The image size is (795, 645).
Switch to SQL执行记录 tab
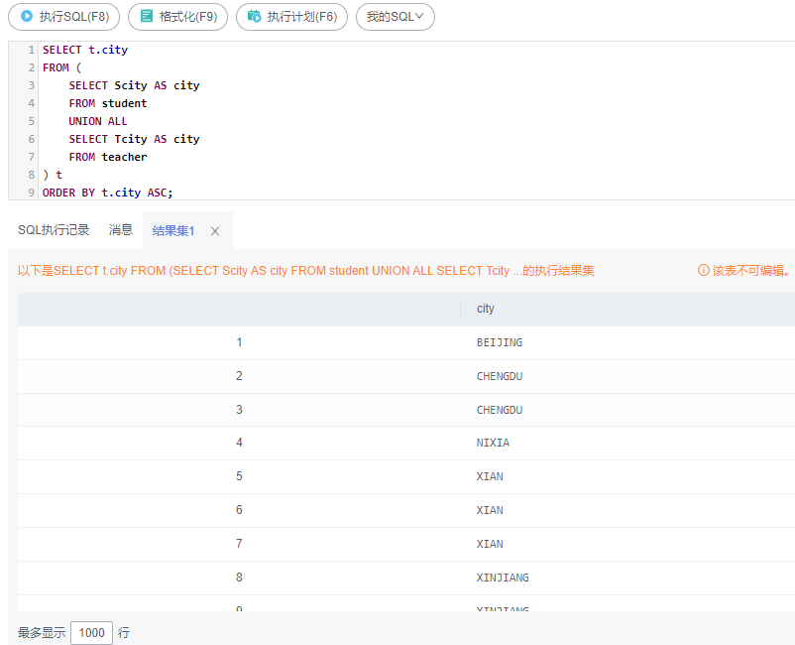(54, 230)
